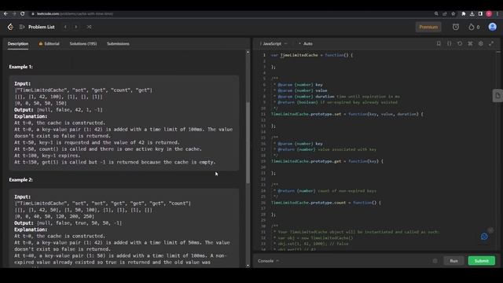Click the 'Example 2:' heading

pos(21,180)
